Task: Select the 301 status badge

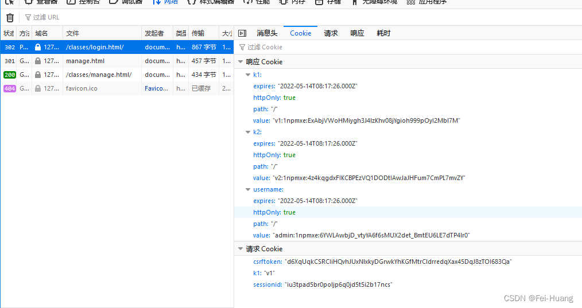Action: 10,61
